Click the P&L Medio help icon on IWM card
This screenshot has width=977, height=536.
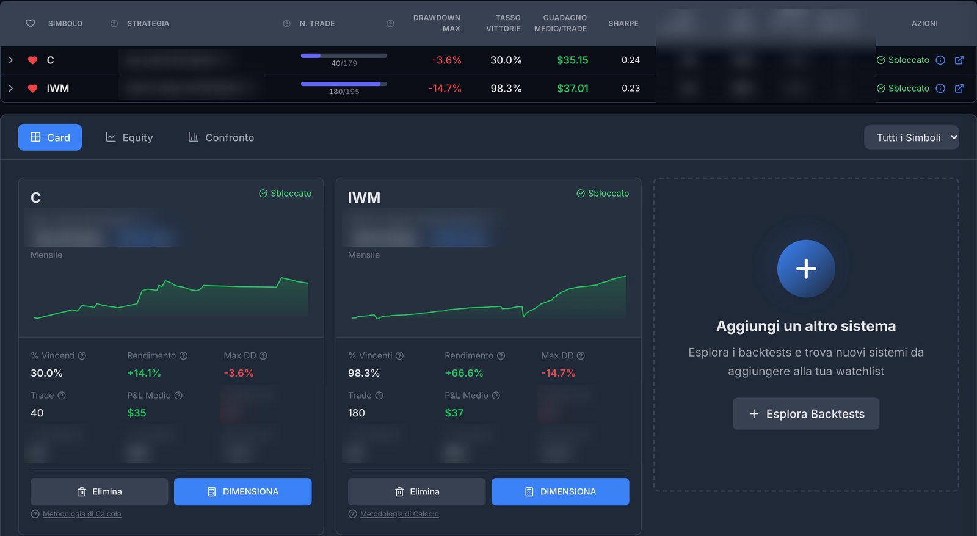[496, 396]
